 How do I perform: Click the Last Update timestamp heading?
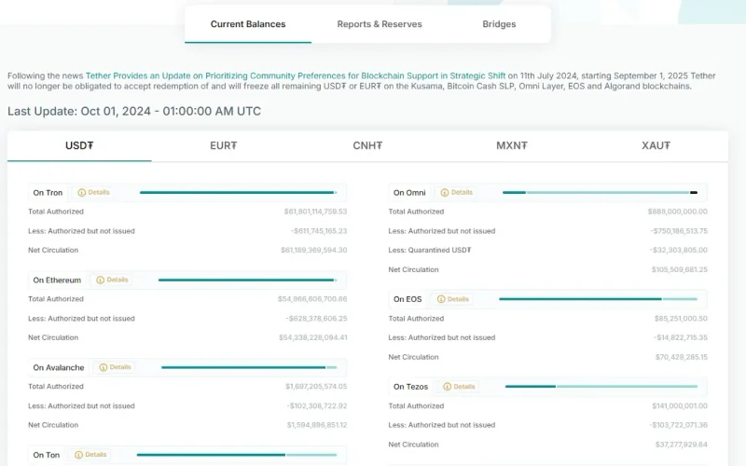point(134,111)
